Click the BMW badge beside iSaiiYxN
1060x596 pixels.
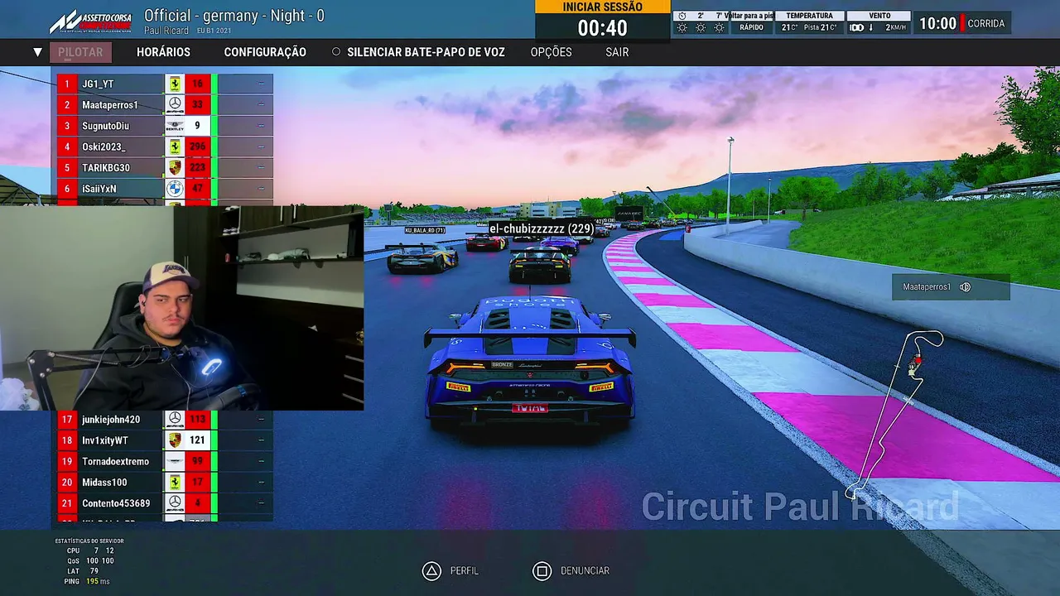pyautogui.click(x=175, y=189)
